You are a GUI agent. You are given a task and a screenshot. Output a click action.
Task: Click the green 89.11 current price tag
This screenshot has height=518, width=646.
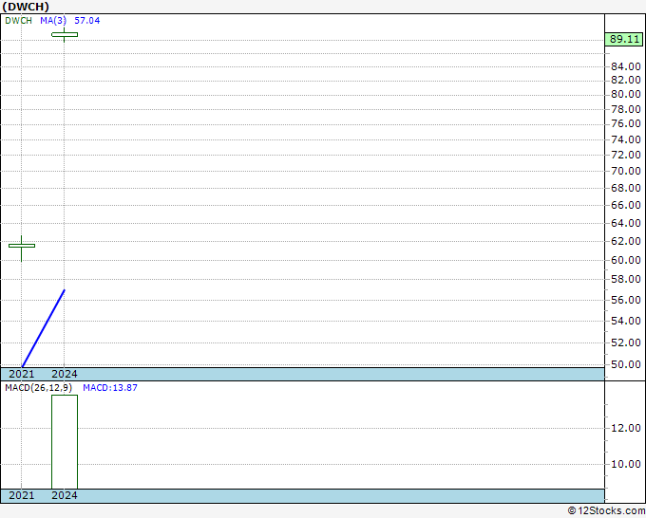[x=623, y=40]
